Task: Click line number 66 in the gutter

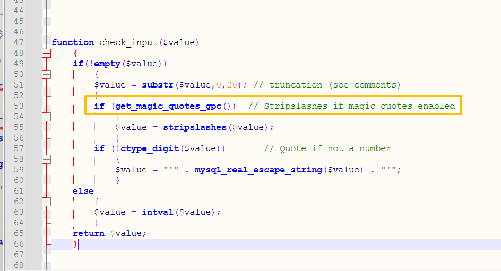Action: click(19, 244)
